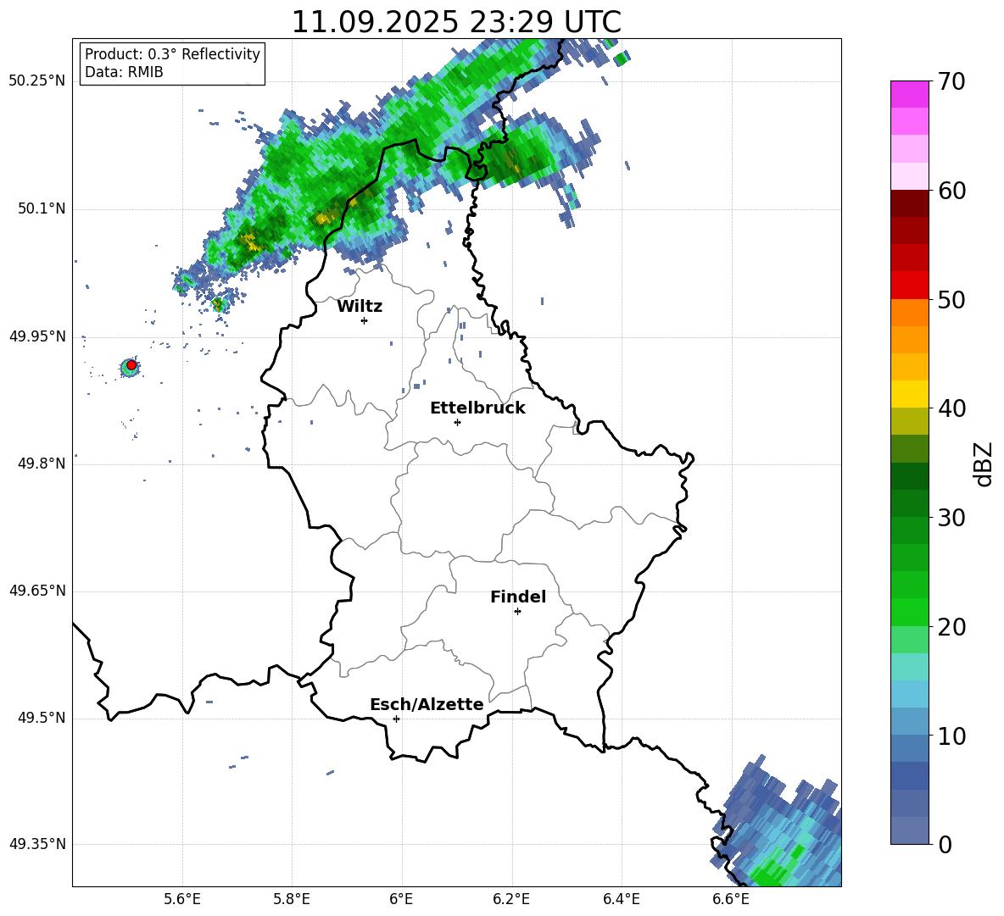Click the Ettelbruck station cross marker
Viewport: 1004px width, 916px height.
(457, 422)
